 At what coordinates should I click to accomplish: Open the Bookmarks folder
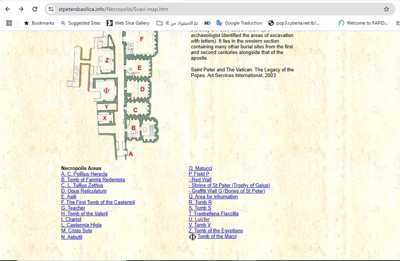39,23
